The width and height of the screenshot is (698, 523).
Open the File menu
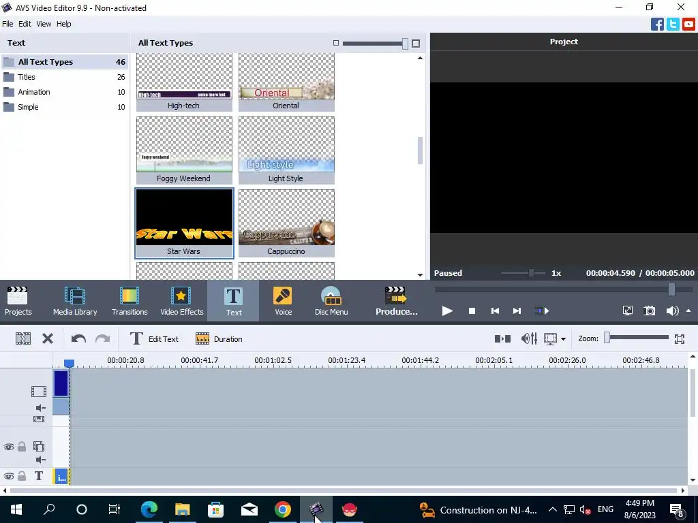pyautogui.click(x=7, y=24)
